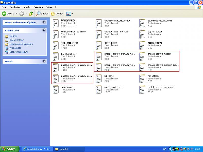The height and width of the screenshot is (152, 203).
Task: Go to Netzwerkumgebung in the sidebar
Action: point(19,52)
